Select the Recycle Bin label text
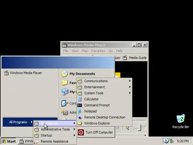This screenshot has width=193, height=145. click(181, 127)
